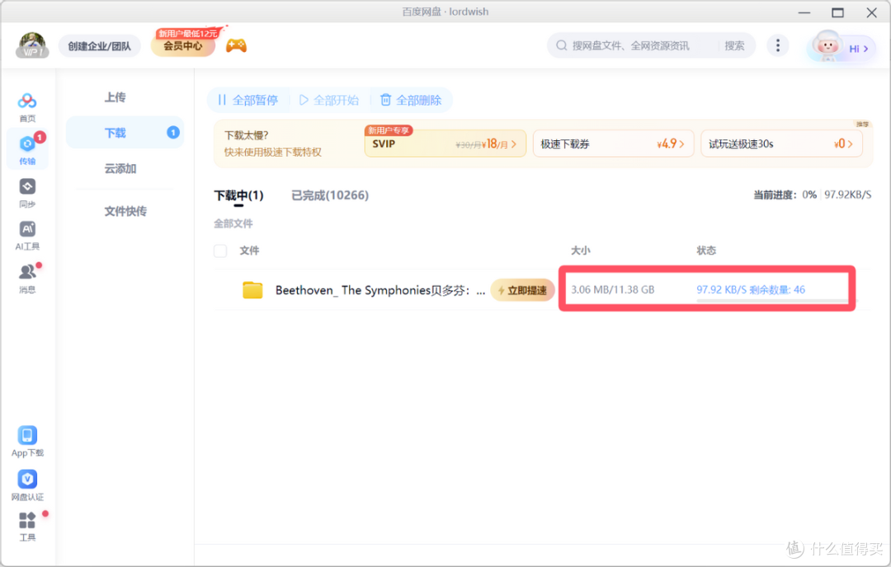Screen dimensions: 891x567
Task: Click the 全部文件 breadcrumb label
Action: pyautogui.click(x=233, y=223)
